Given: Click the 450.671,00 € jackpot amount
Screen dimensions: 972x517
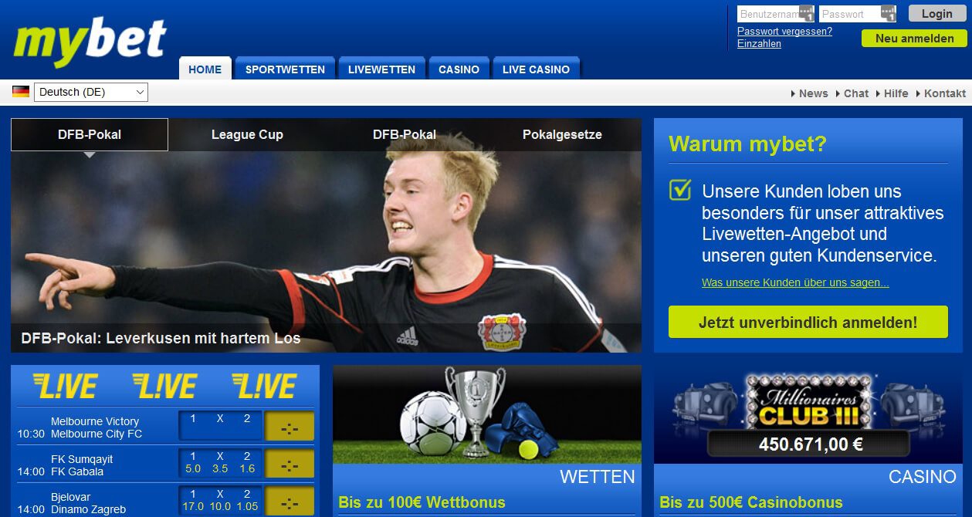Looking at the screenshot, I should click(811, 444).
